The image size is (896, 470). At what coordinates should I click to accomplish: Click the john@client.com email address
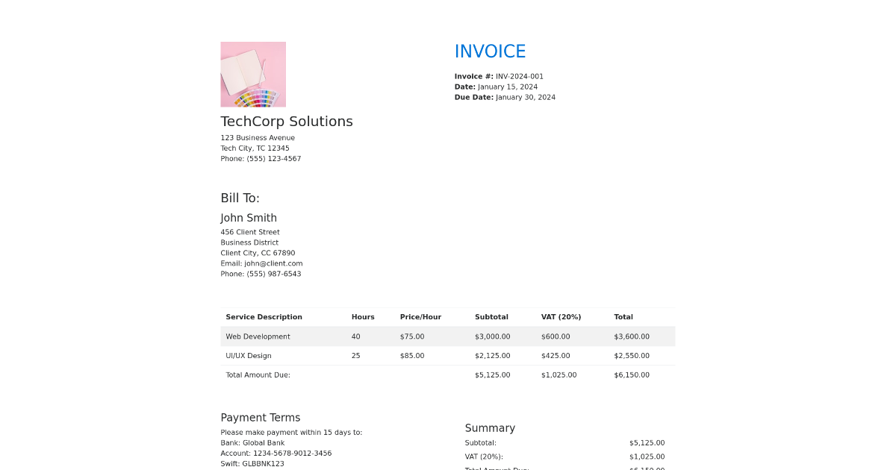[273, 263]
